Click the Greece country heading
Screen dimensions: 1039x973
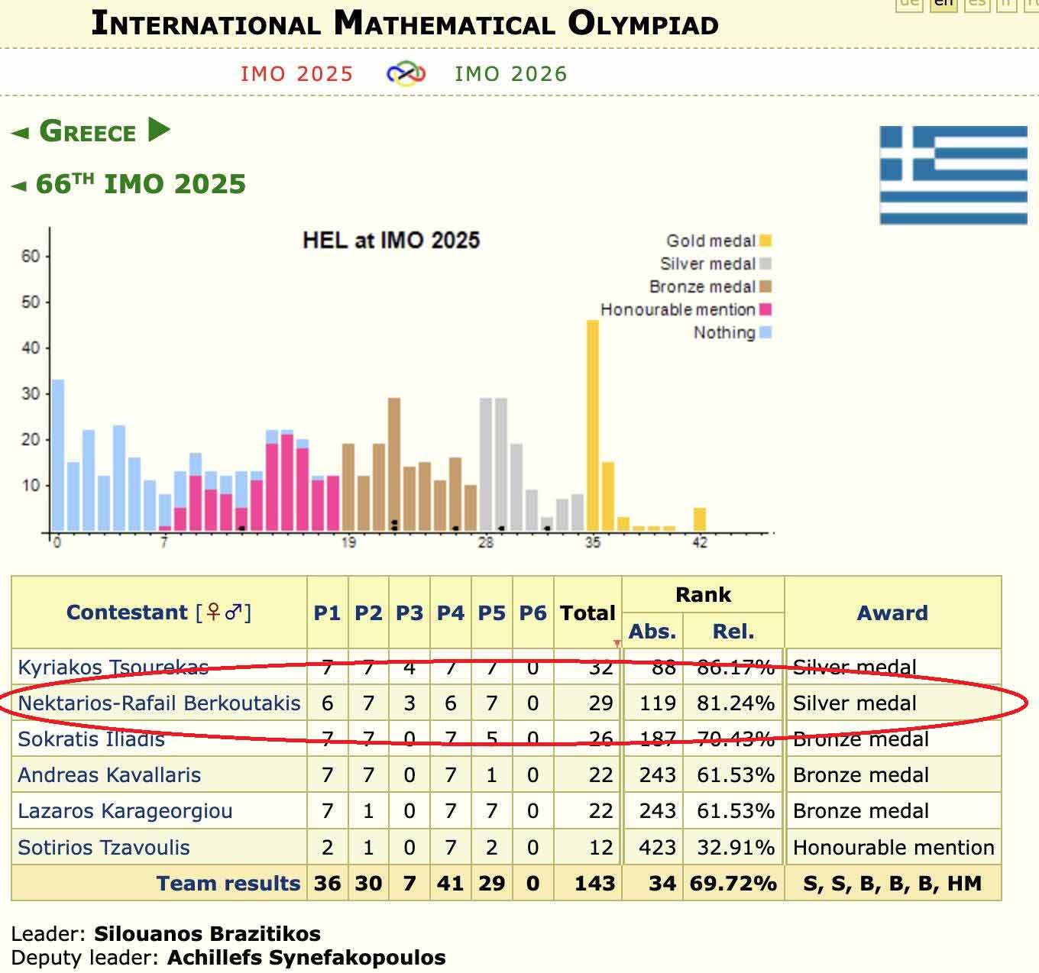click(x=87, y=131)
